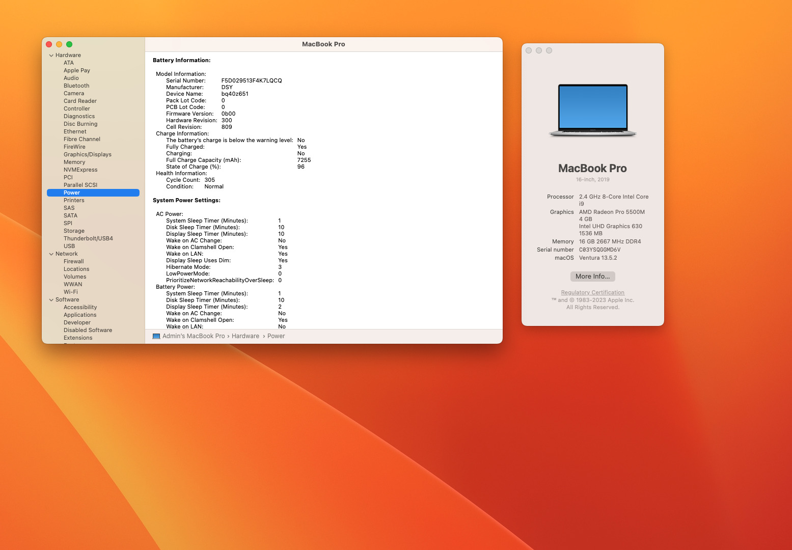
Task: Click the laptop icon in path bar
Action: pyautogui.click(x=156, y=336)
